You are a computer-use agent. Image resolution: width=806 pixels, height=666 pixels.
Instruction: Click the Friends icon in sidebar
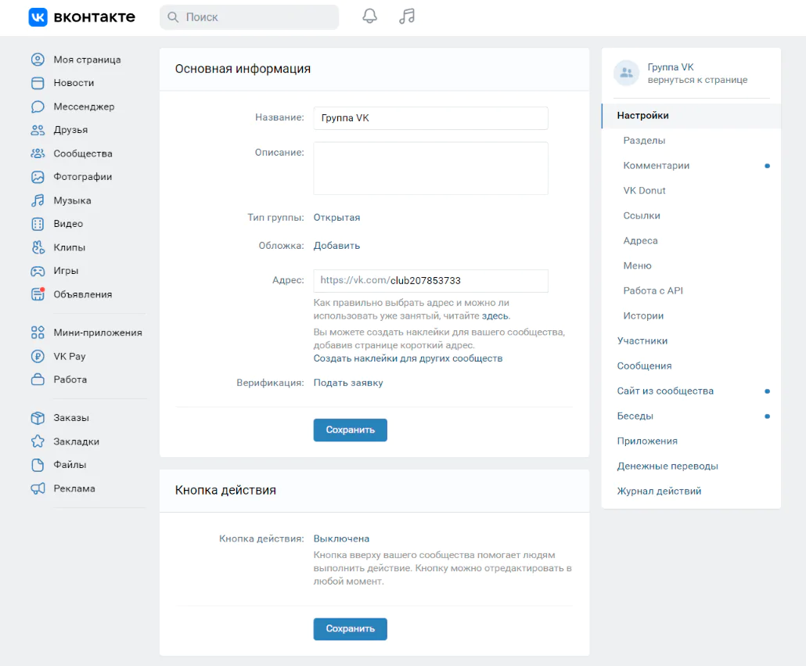[x=38, y=130]
